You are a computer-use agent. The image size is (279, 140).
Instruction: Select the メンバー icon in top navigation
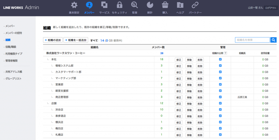(89, 5)
